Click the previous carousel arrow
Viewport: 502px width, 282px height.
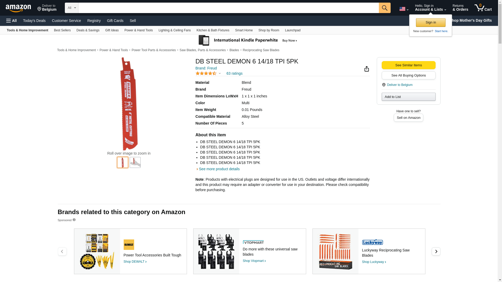click(62, 251)
